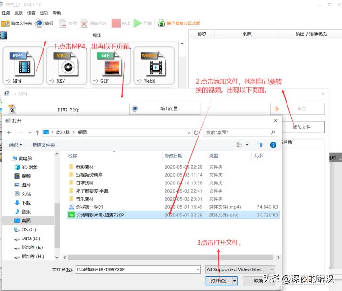Select 下载 in the sidebar
The width and height of the screenshot is (342, 291).
pyautogui.click(x=22, y=203)
